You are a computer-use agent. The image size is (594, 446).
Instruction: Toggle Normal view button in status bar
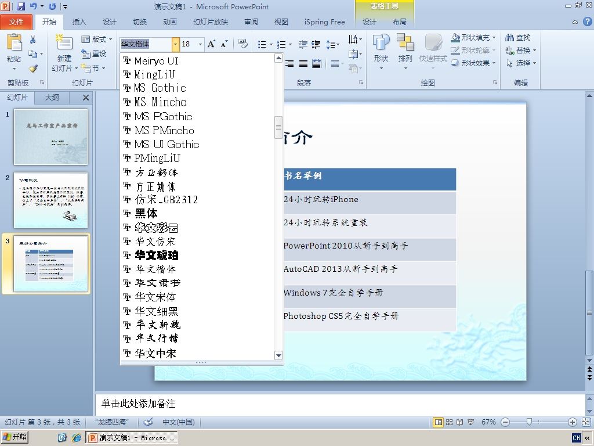(x=439, y=422)
